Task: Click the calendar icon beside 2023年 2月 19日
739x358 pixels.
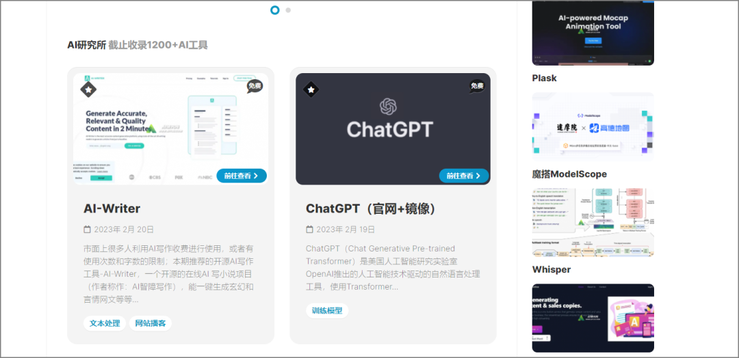Action: [x=309, y=230]
